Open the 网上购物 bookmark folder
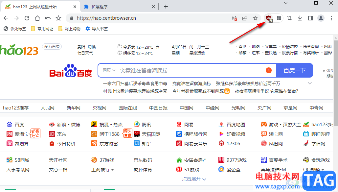 69,29
